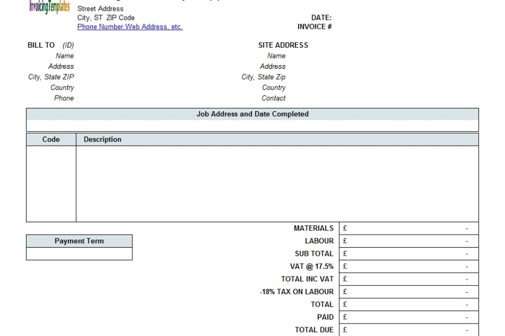Select the Bill To Phone label
The image size is (505, 336).
(64, 98)
